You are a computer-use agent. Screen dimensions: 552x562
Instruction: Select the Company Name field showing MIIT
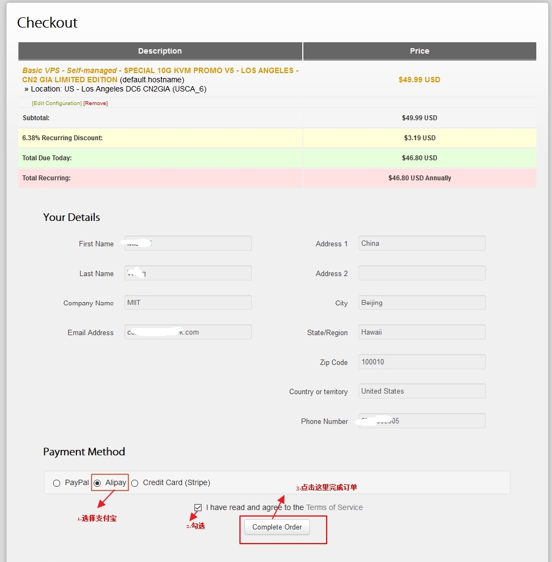(187, 303)
